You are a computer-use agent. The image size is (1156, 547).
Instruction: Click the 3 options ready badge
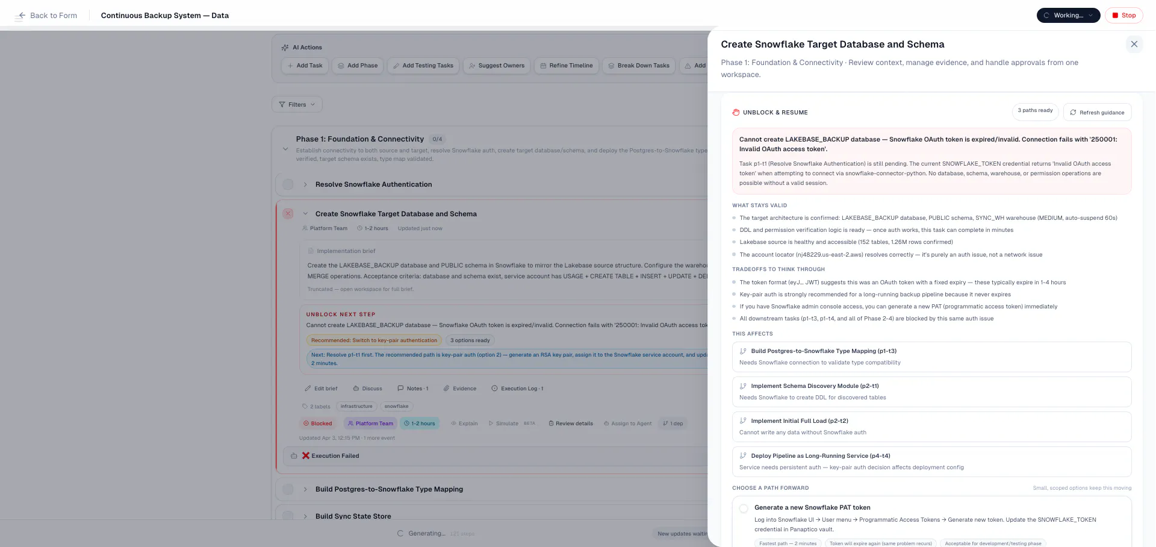(470, 340)
